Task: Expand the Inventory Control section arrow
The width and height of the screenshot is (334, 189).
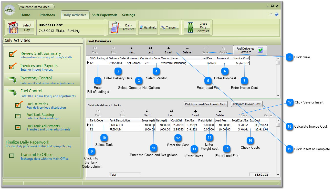Action: 12,80
